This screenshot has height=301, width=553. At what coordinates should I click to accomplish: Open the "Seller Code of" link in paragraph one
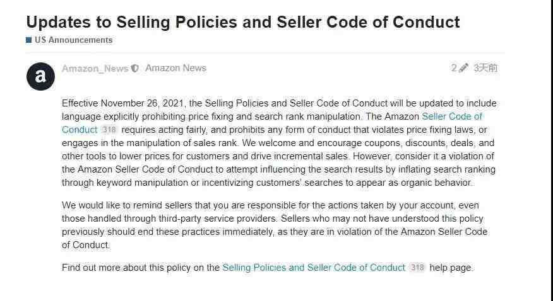(x=452, y=116)
